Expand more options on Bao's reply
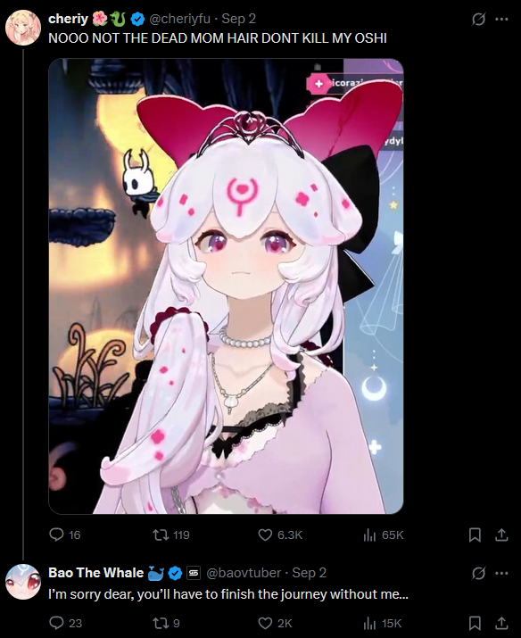Image resolution: width=521 pixels, height=638 pixels. pyautogui.click(x=501, y=573)
